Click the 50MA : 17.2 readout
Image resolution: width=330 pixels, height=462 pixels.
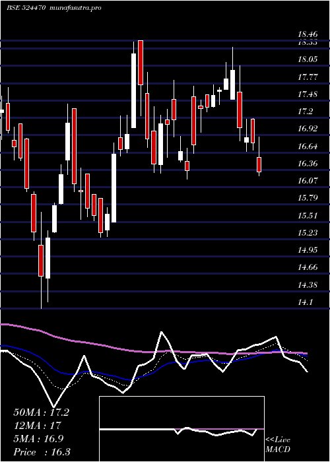[41, 412]
